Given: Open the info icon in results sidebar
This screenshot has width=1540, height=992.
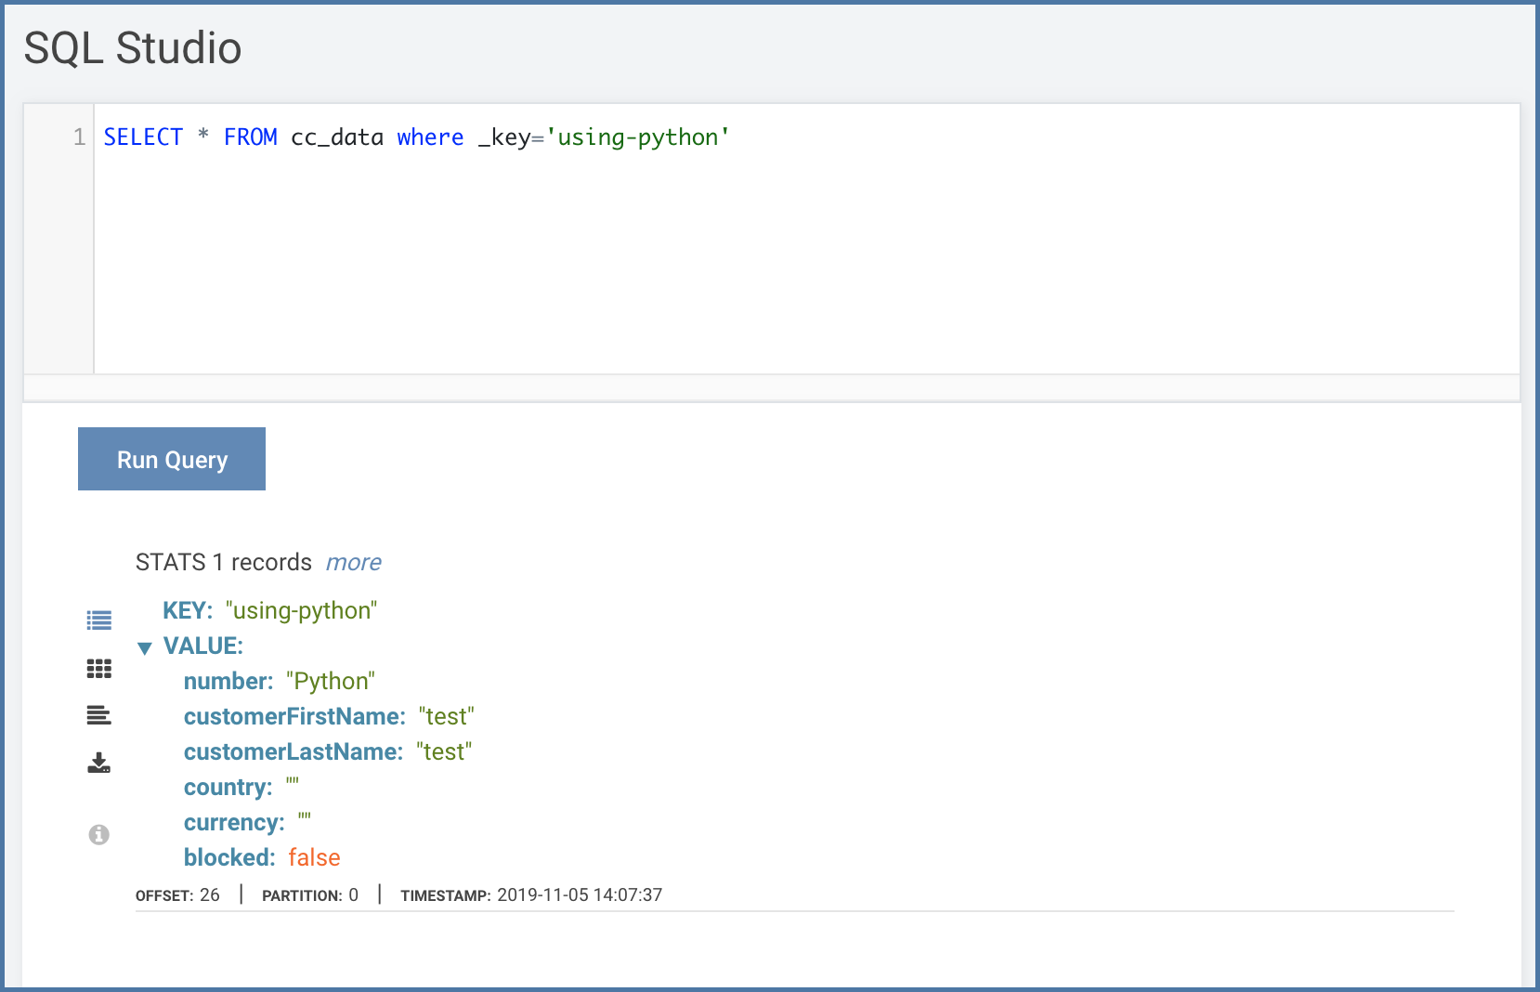Looking at the screenshot, I should click(x=99, y=835).
